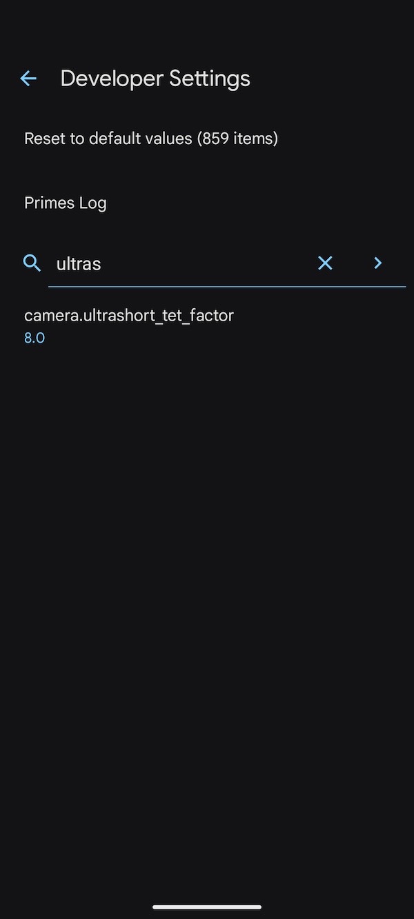Tap the Developer Settings title text
The height and width of the screenshot is (919, 414).
(155, 79)
